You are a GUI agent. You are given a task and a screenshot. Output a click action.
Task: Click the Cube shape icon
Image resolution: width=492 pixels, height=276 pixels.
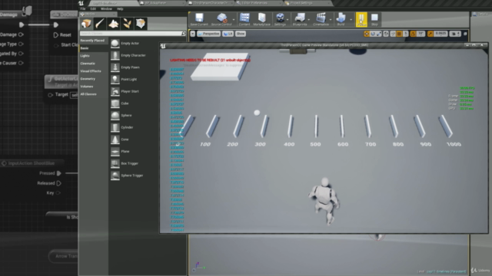point(115,103)
